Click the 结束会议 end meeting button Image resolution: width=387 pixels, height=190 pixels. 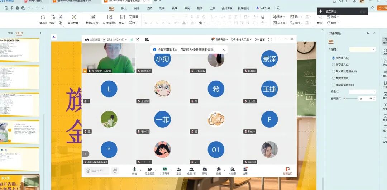(287, 171)
